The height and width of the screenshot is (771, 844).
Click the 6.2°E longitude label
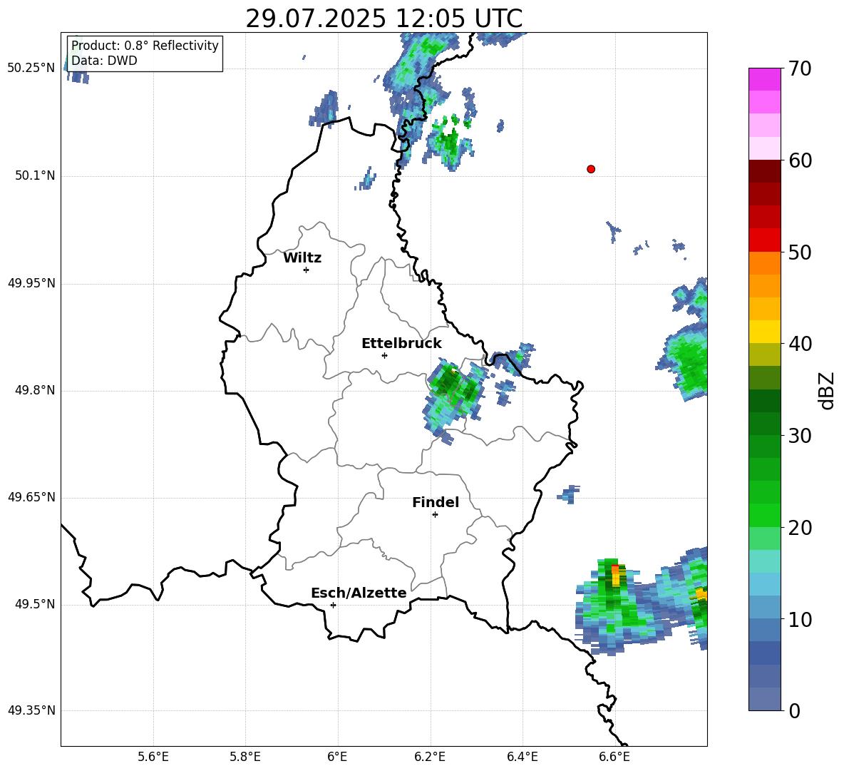point(430,757)
